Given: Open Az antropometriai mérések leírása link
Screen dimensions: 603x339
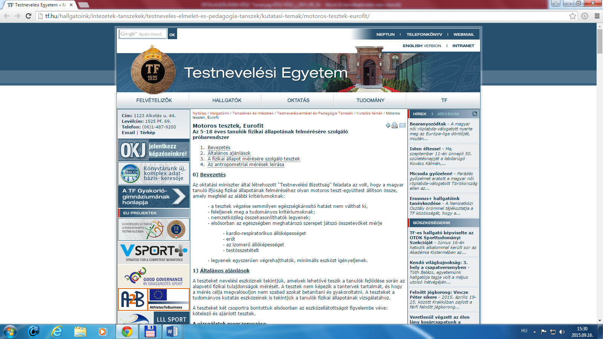Looking at the screenshot, I should 246,165.
